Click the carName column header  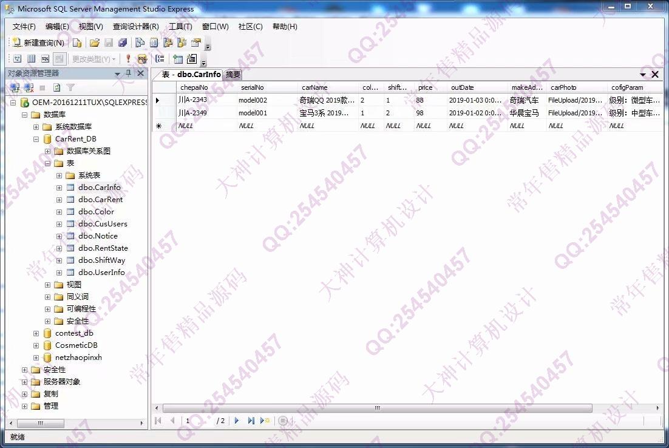[x=327, y=87]
